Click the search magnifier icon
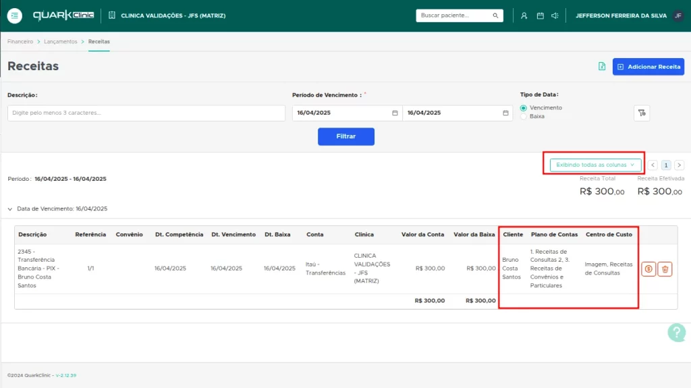 495,16
